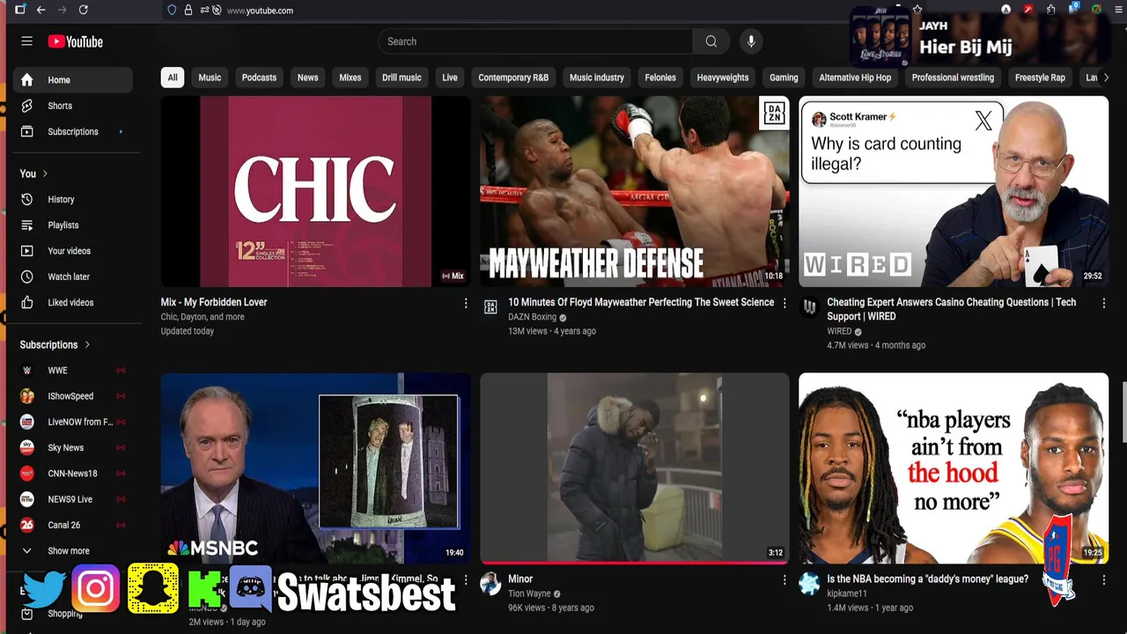Viewport: 1127px width, 634px height.
Task: Open the 10 Minutes Of Floyd Mayweather title
Action: pyautogui.click(x=641, y=302)
